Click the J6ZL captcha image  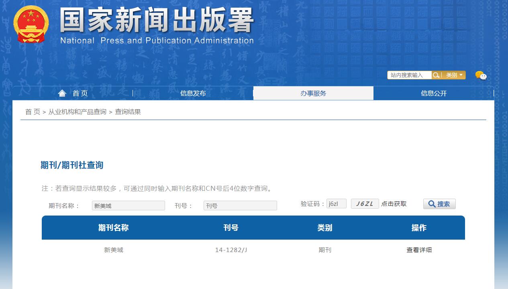point(365,204)
